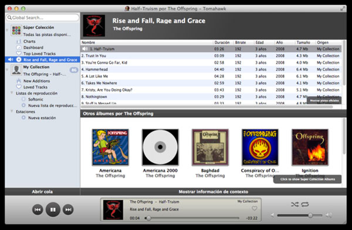Screen dimensions: 352x230
Task: Open Top Loved Tracks in sidebar
Action: (x=39, y=53)
